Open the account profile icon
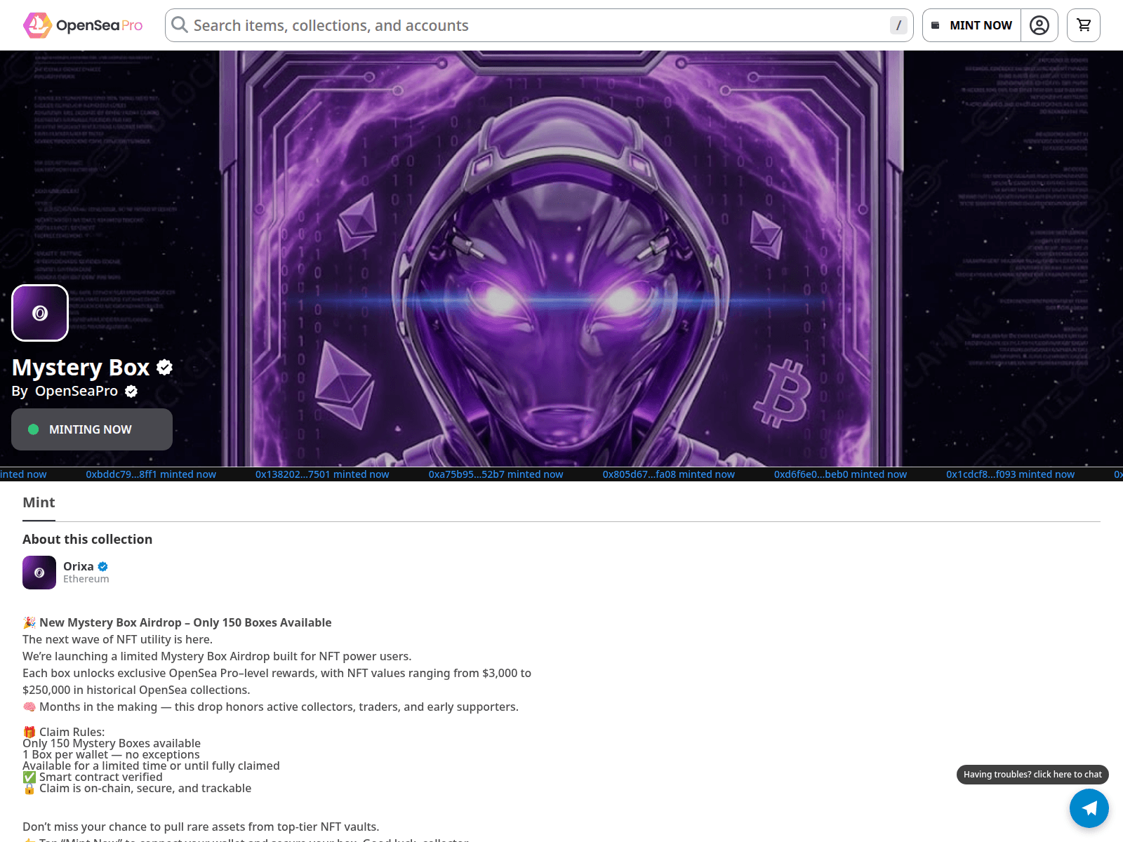This screenshot has width=1123, height=842. tap(1039, 25)
